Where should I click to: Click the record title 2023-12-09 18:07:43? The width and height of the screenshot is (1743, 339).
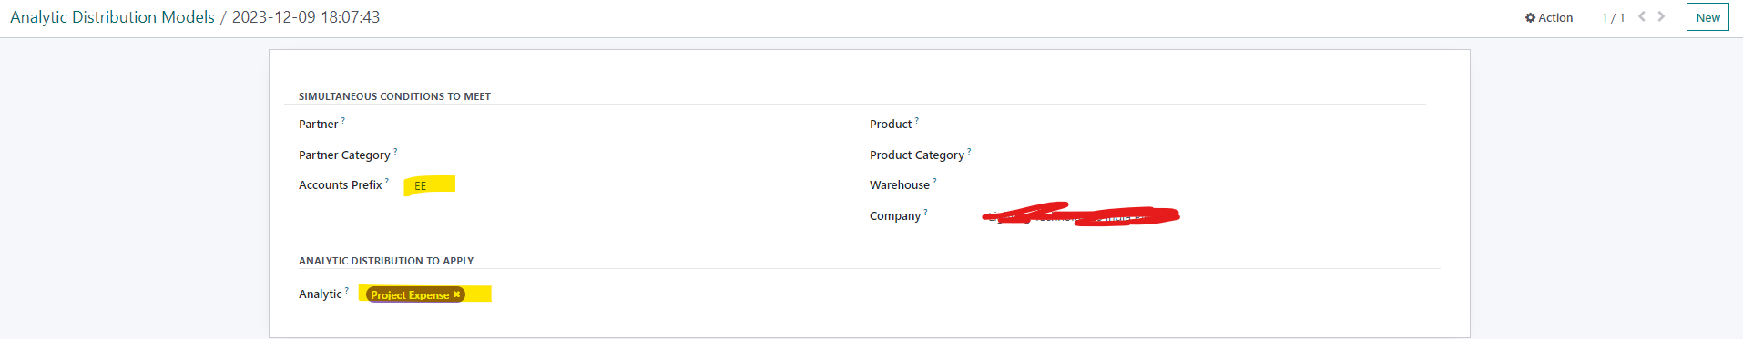(x=306, y=17)
